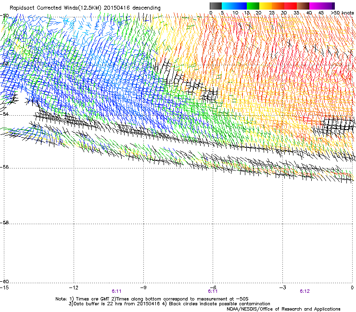356x312 pixels.
Task: Select the green 15-20 knots color segment
Action: click(253, 6)
